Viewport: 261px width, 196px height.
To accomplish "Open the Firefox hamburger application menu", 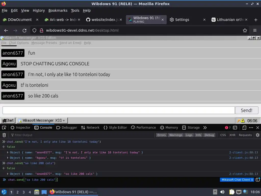I will pos(255,31).
